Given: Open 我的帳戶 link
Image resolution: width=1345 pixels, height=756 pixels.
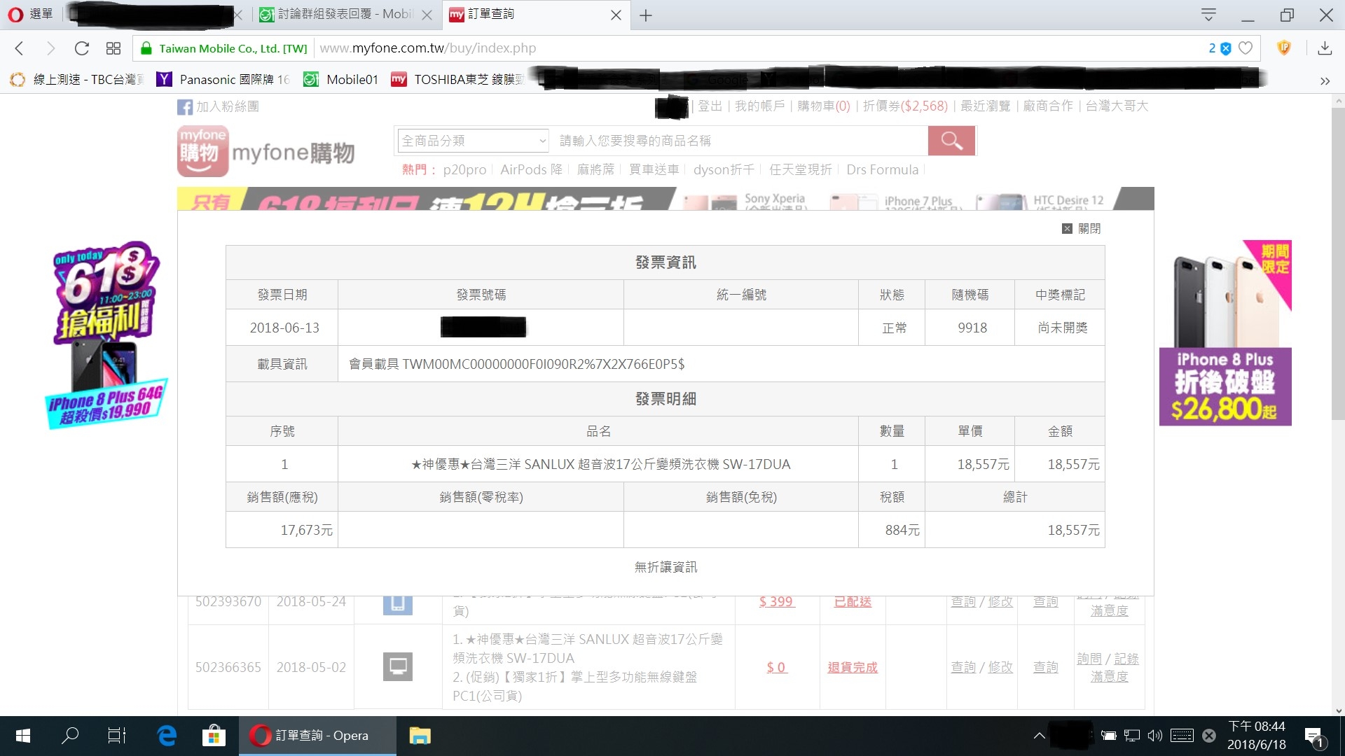Looking at the screenshot, I should click(759, 106).
